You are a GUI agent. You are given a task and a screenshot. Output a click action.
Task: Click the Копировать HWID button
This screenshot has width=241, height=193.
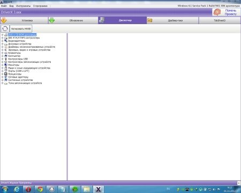tap(21, 28)
